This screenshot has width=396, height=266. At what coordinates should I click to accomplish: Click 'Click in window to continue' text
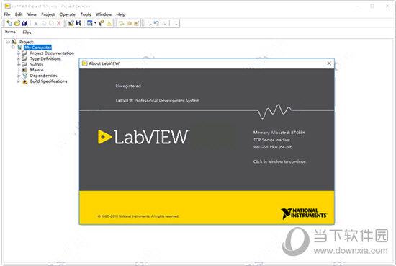[280, 161]
